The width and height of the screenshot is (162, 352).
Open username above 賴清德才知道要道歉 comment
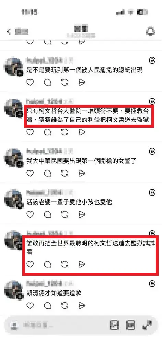44,283
